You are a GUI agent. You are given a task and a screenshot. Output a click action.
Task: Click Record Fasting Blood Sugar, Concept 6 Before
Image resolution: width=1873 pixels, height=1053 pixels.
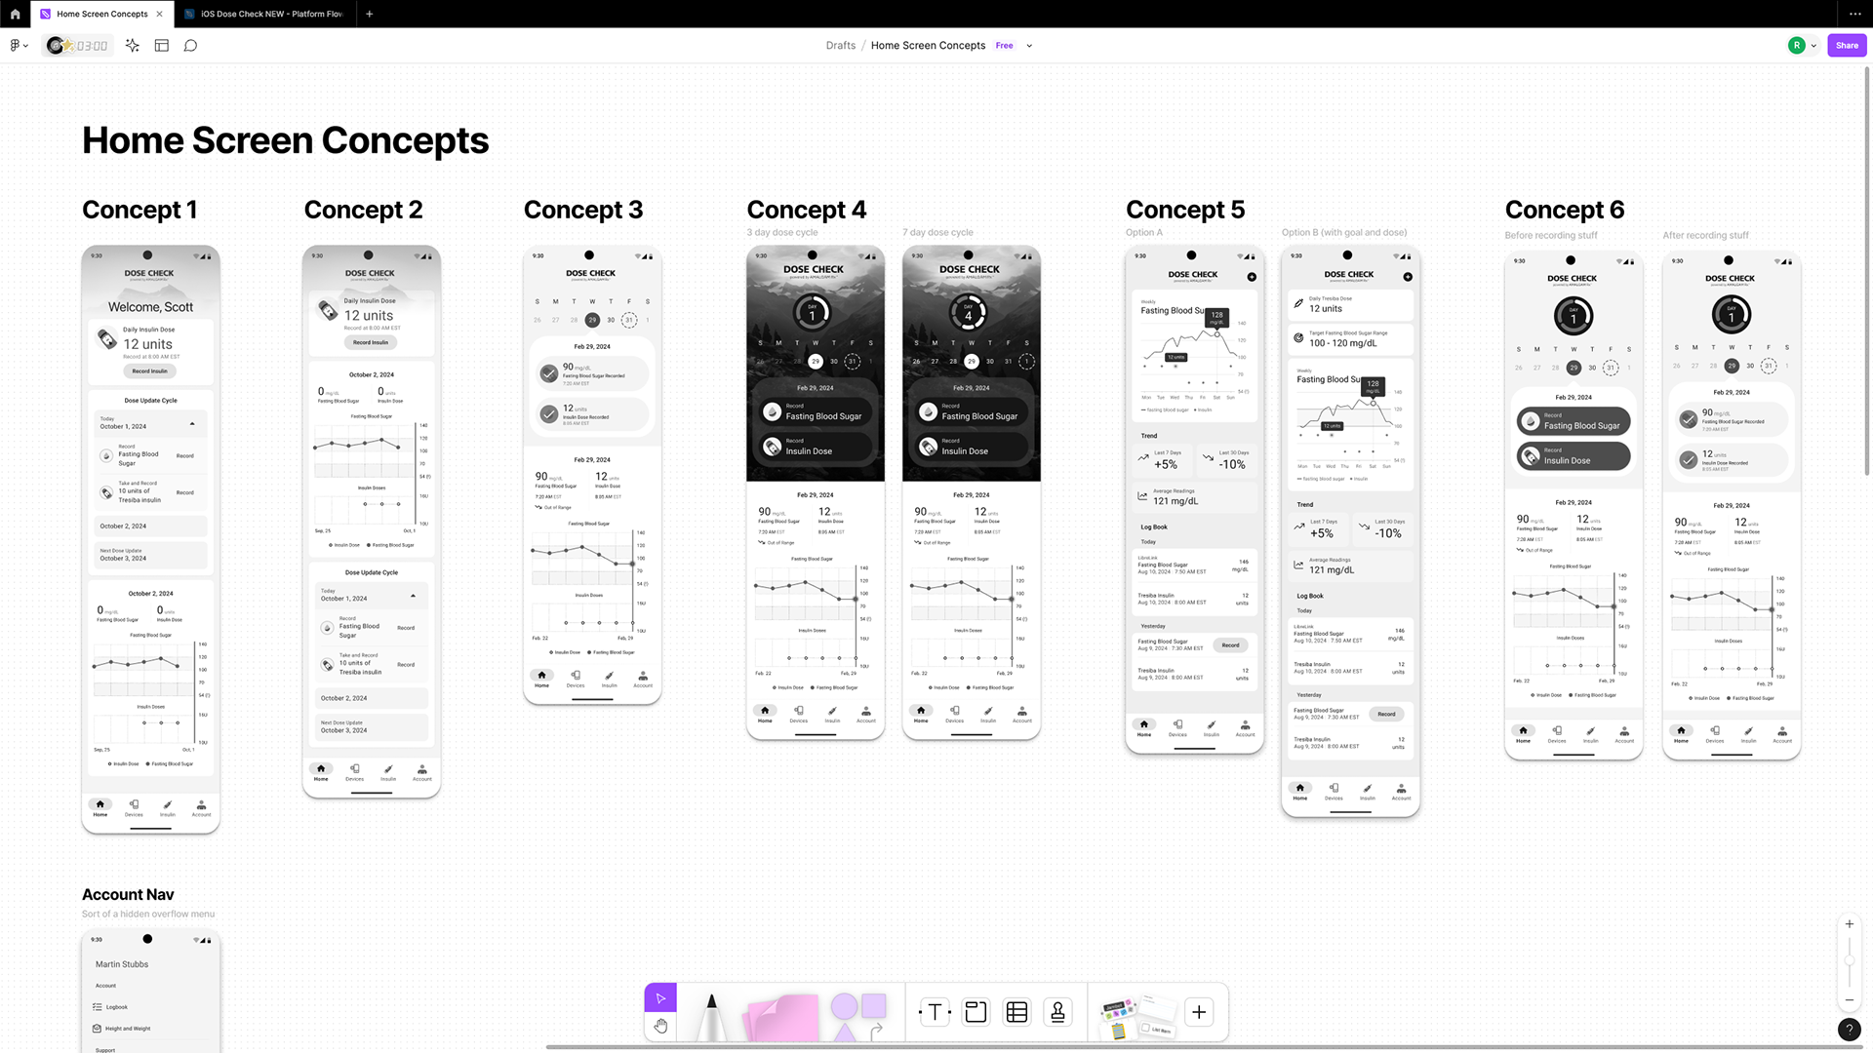(x=1574, y=421)
